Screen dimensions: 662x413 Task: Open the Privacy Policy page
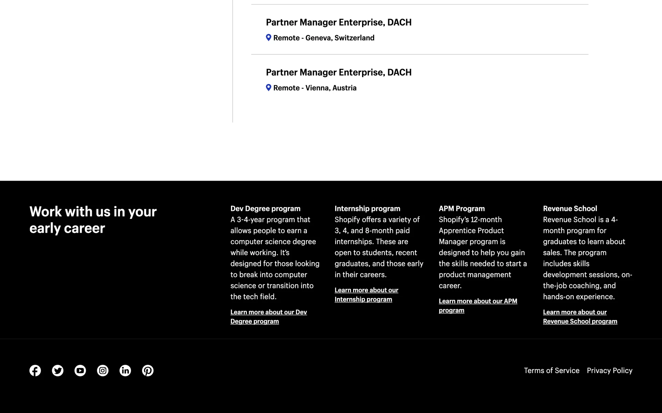pyautogui.click(x=609, y=371)
